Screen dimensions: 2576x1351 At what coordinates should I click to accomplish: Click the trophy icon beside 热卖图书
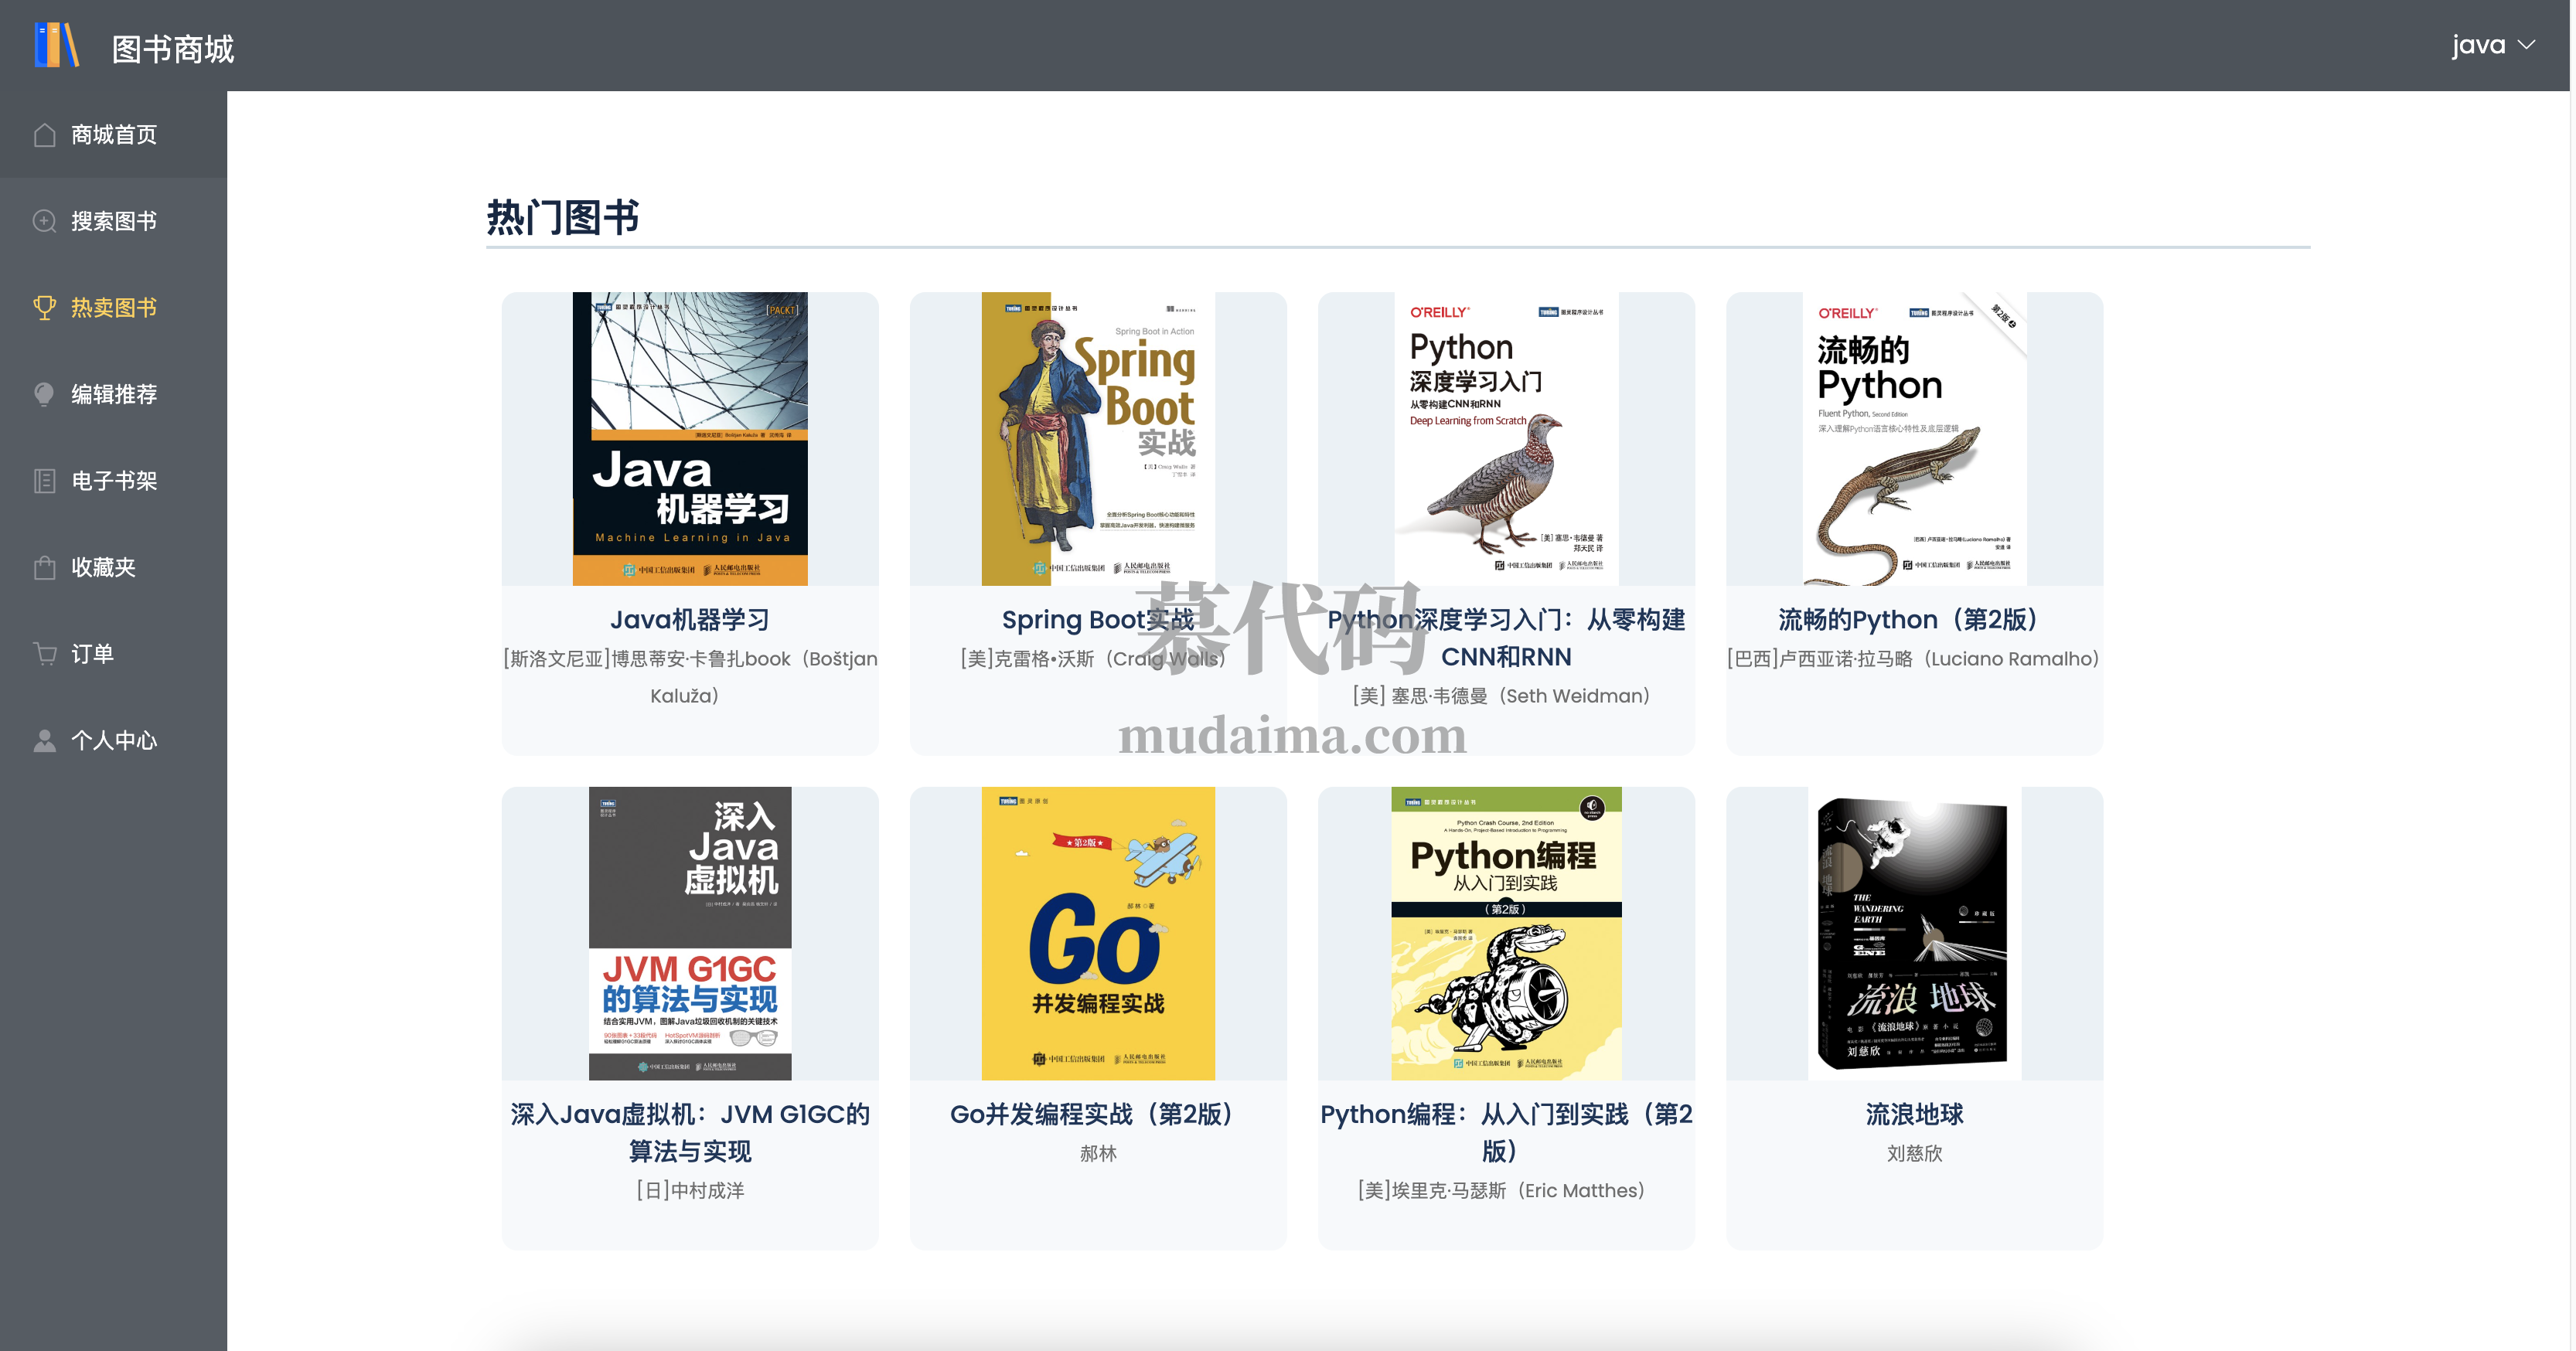[44, 308]
